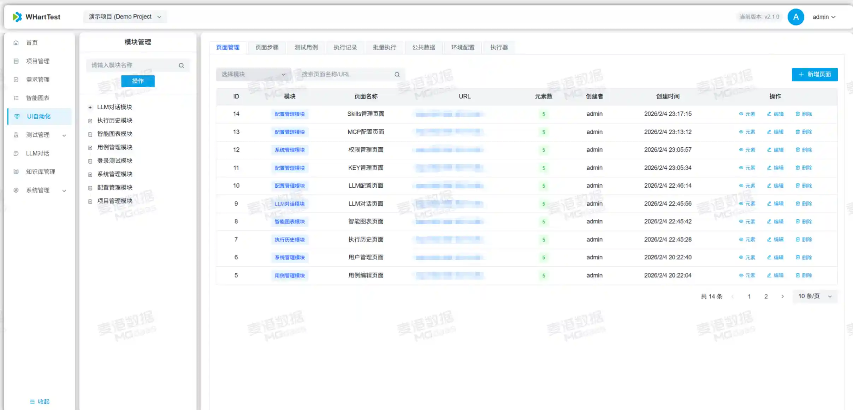Click delete trash icon for MCP配置页面 row
Image resolution: width=853 pixels, height=410 pixels.
[x=798, y=132]
